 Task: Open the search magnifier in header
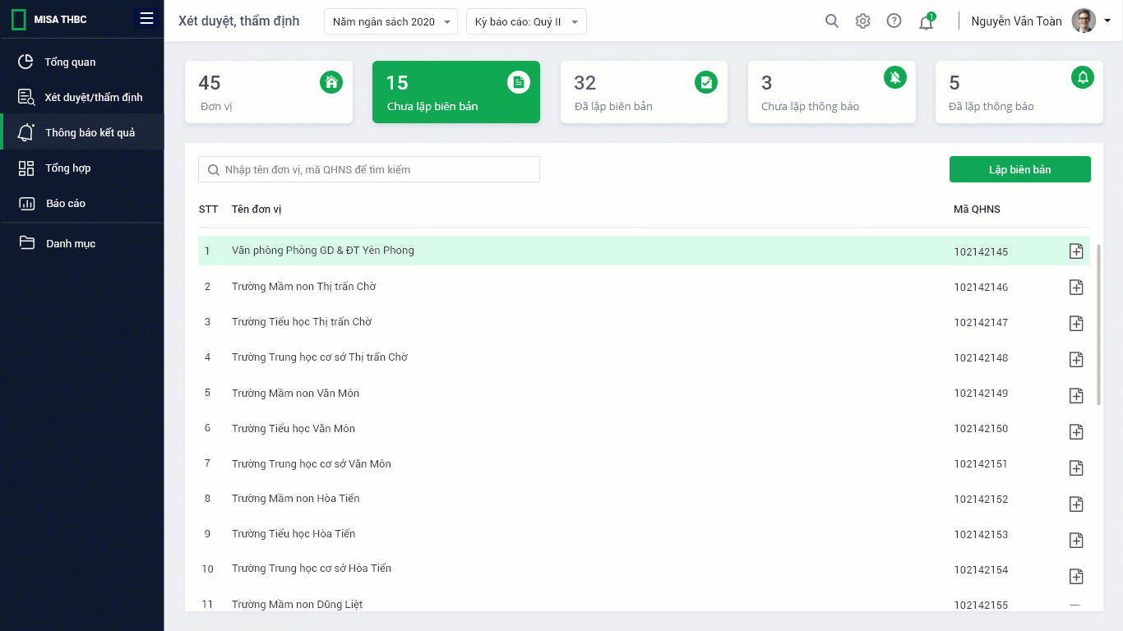click(x=832, y=21)
